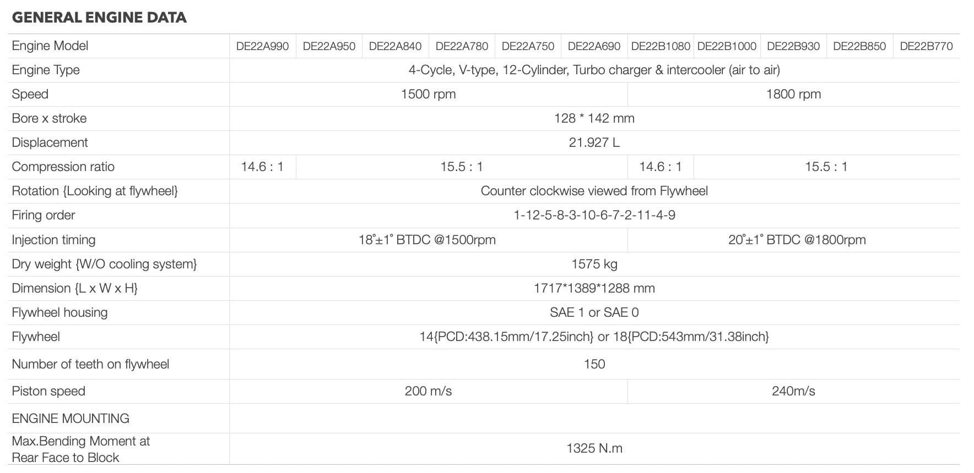This screenshot has width=974, height=473.
Task: Click the DE22A990 engine model cell
Action: [262, 46]
